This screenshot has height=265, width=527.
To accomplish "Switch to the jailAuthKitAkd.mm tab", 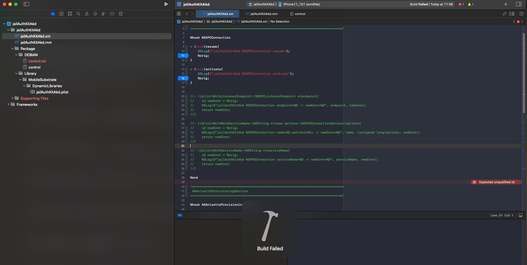I will [261, 14].
